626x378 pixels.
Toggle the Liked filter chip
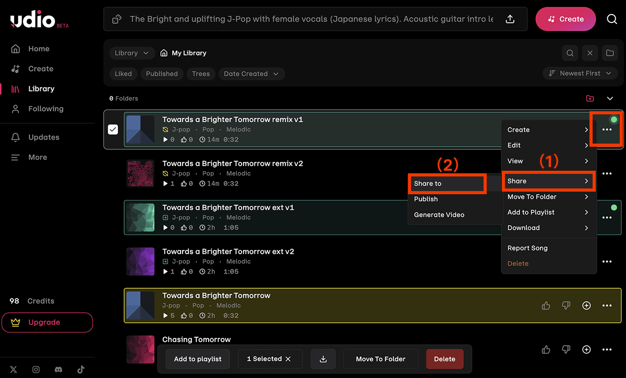(123, 74)
